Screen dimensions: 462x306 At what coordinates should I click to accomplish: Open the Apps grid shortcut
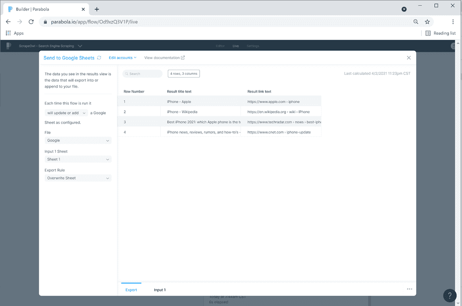[x=15, y=33]
